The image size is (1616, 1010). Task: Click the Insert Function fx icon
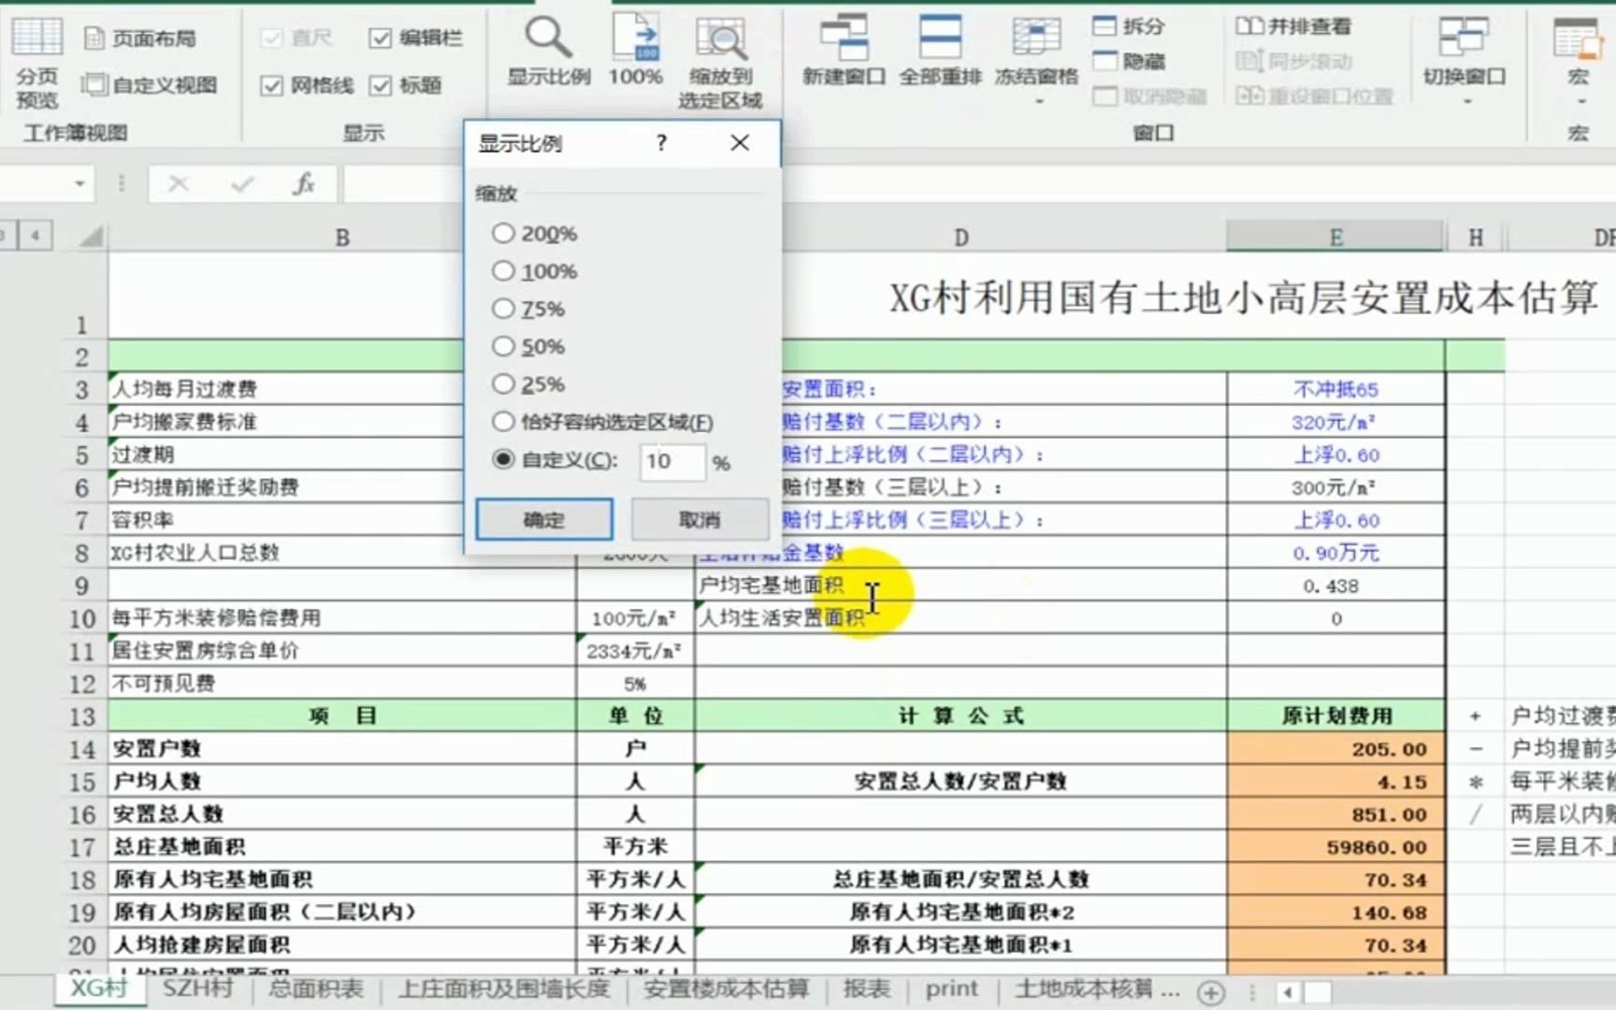[304, 184]
